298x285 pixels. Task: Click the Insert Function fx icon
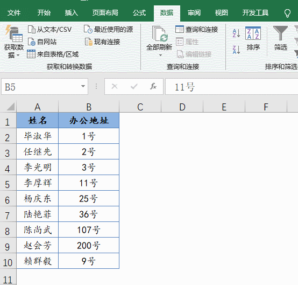pyautogui.click(x=153, y=86)
